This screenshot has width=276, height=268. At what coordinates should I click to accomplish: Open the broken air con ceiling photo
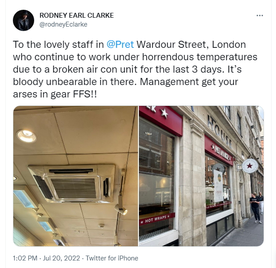click(75, 176)
